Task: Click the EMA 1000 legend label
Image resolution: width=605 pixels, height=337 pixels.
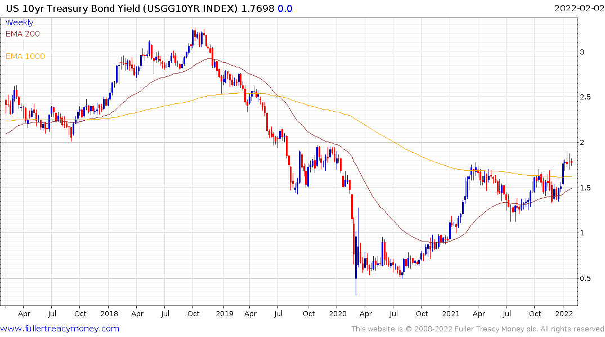Action: [x=25, y=56]
